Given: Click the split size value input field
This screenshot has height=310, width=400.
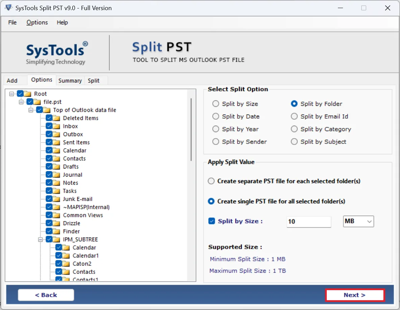Looking at the screenshot, I should (x=308, y=222).
